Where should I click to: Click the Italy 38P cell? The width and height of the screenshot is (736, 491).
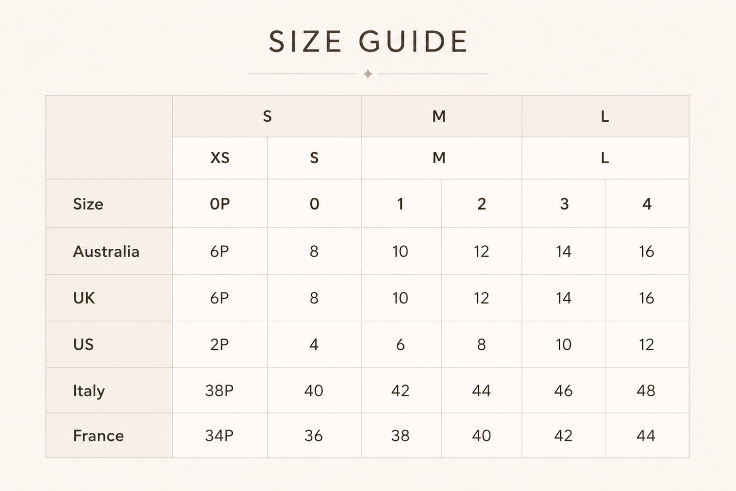coord(220,391)
